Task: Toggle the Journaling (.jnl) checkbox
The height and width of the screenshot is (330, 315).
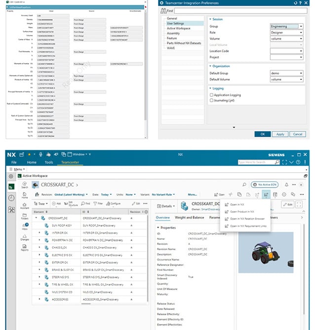Action: coord(212,100)
